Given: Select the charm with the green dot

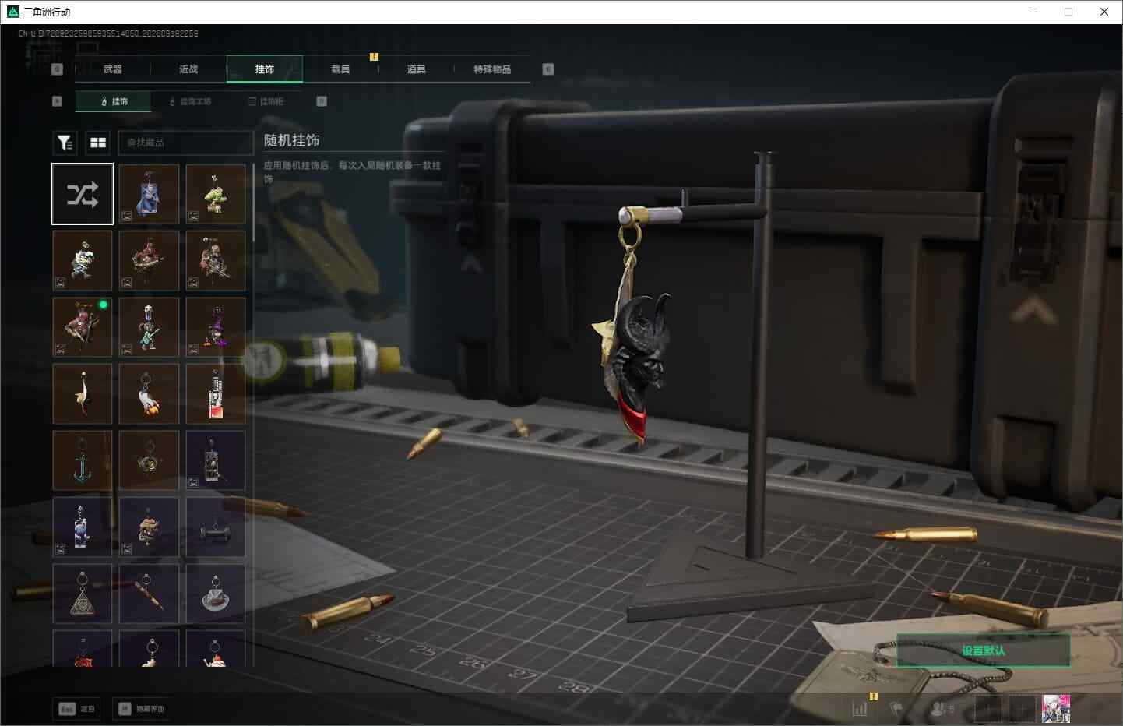Looking at the screenshot, I should tap(83, 327).
